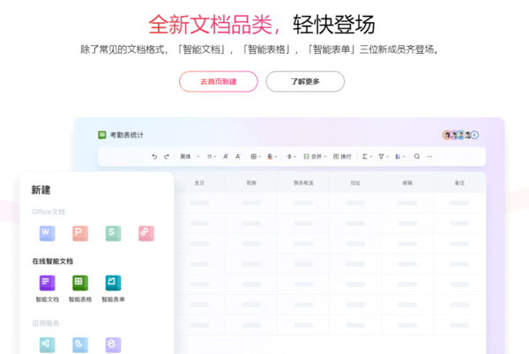Open the sum Σ function dropdown
Screen dimensions: 529x354
(367, 157)
